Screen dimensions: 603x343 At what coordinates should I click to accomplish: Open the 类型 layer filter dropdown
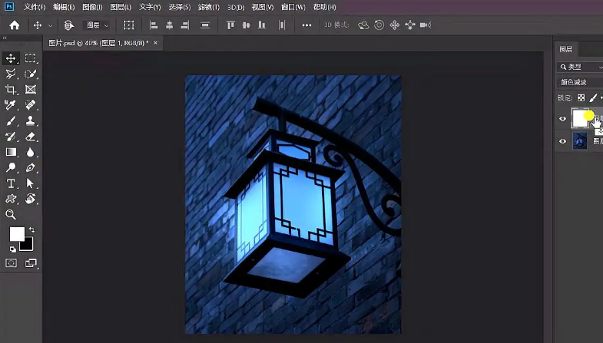point(580,67)
